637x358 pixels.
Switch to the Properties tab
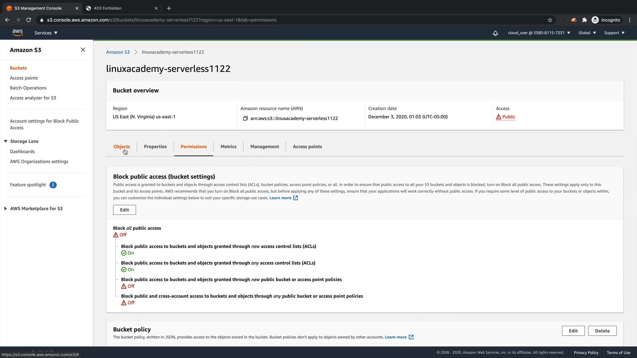[x=155, y=147]
